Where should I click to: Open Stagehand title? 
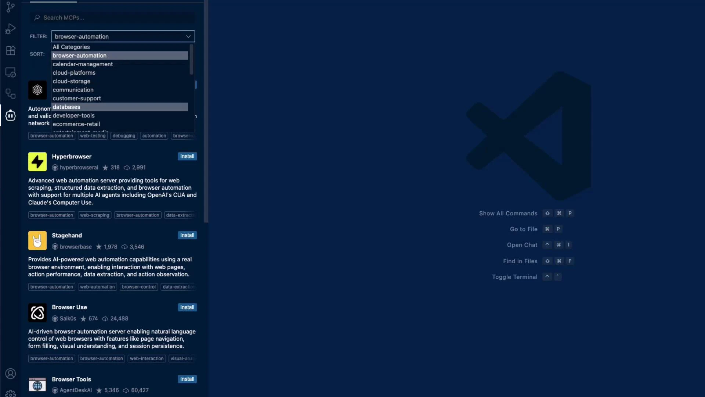click(x=67, y=236)
